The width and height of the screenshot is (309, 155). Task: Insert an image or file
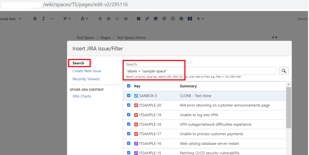(x=156, y=19)
